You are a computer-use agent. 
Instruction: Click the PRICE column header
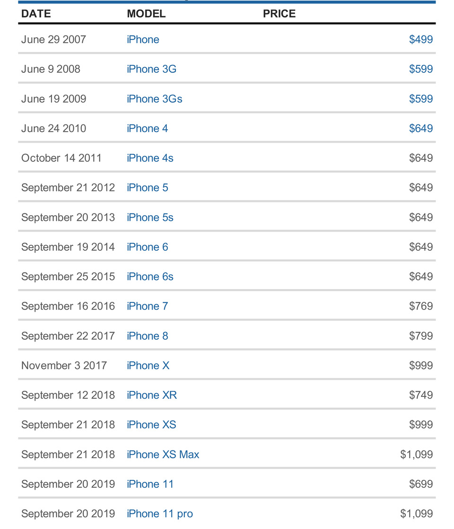(279, 14)
